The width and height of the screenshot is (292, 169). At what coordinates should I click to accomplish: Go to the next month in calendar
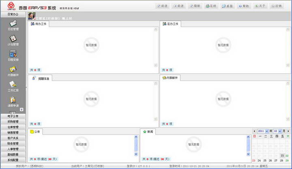288,131
